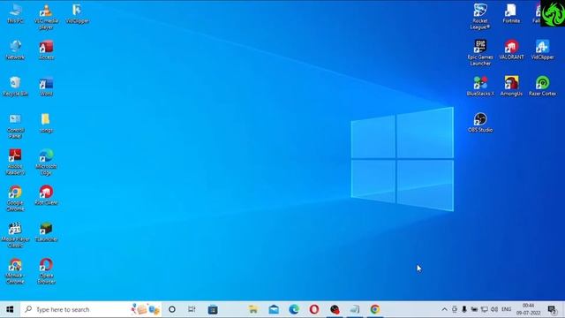Select the Epic Games Launcher shortcut
This screenshot has height=318, width=565.
pos(480,53)
